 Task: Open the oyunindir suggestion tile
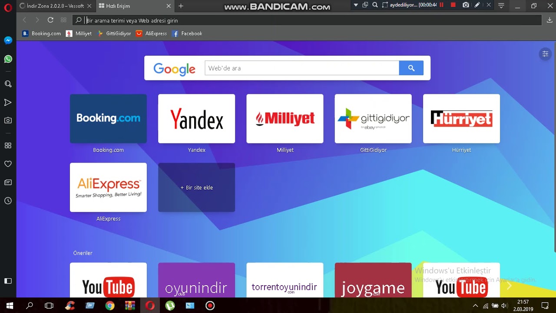point(196,280)
